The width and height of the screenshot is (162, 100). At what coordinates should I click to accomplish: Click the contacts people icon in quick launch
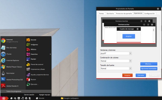[15, 98]
